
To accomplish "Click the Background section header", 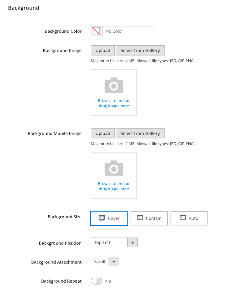I will point(24,8).
